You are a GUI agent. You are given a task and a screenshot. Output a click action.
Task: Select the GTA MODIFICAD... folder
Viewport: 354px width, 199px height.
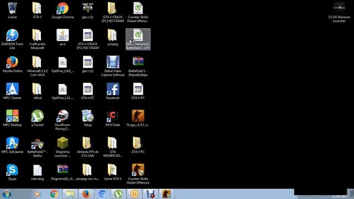pyautogui.click(x=113, y=148)
